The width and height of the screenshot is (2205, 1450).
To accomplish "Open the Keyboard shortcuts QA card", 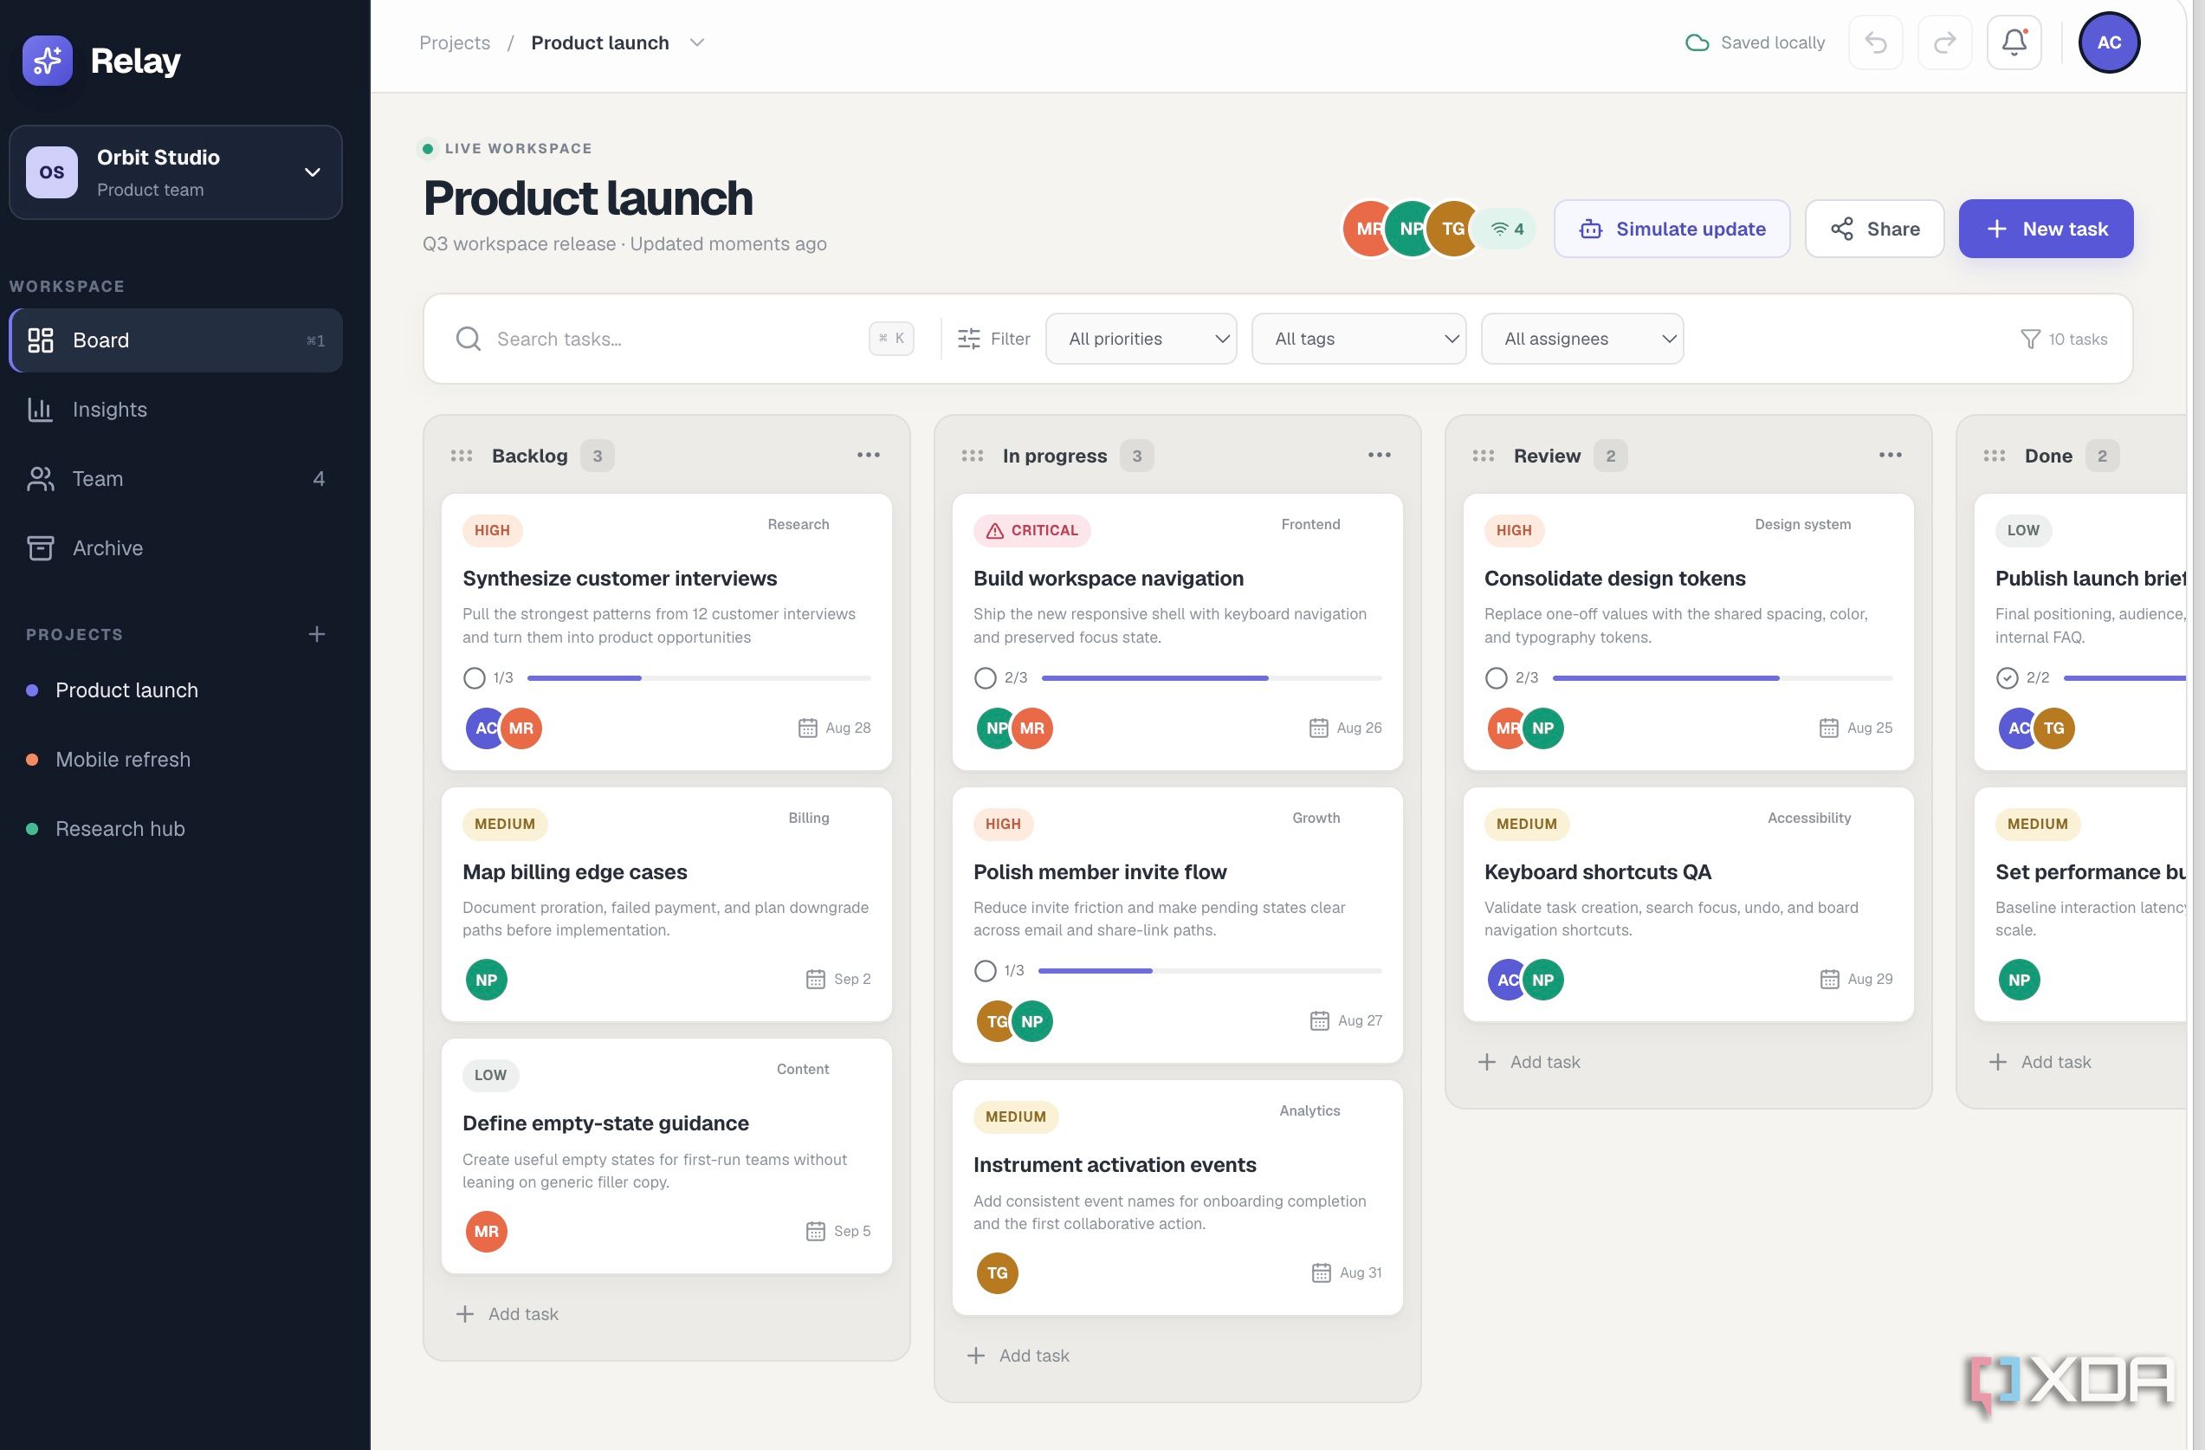I will 1688,904.
